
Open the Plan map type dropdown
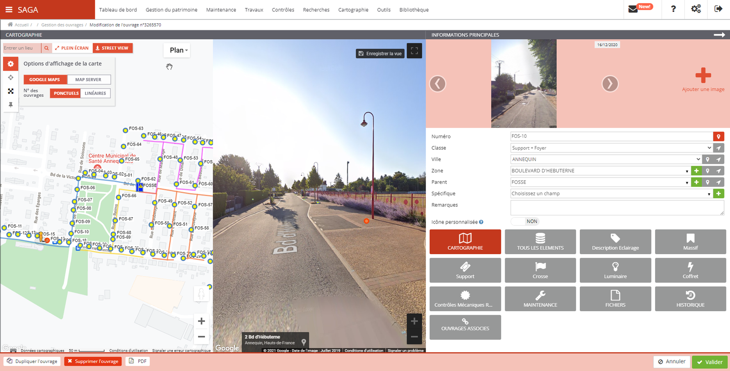(x=178, y=50)
